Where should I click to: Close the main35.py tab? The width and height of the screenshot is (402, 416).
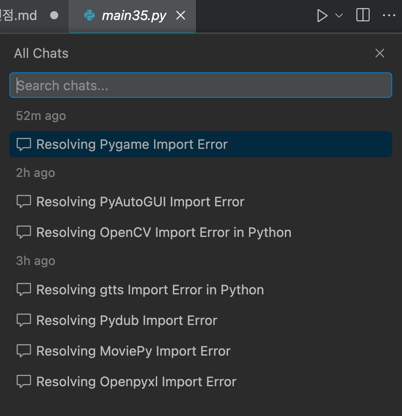click(181, 16)
